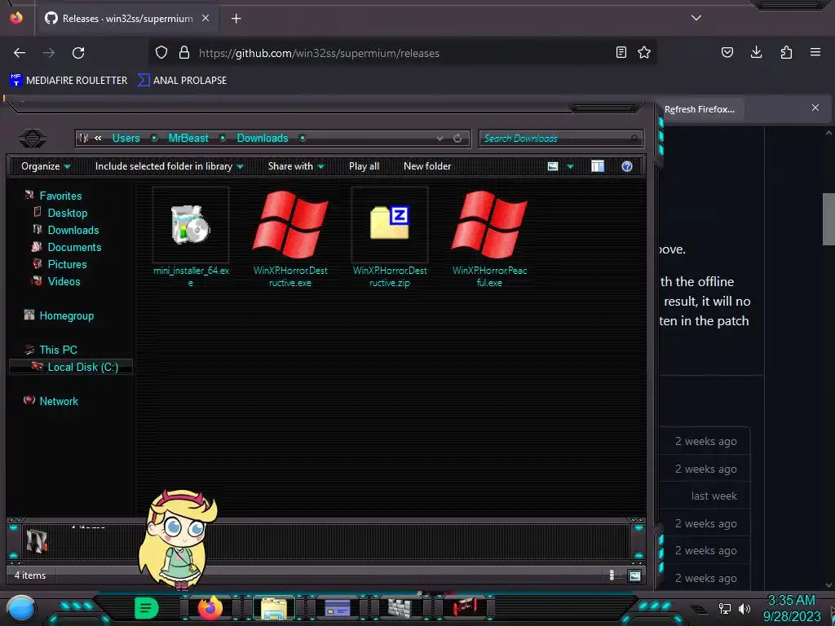835x626 pixels.
Task: Open the green notes app on taskbar
Action: pos(147,608)
